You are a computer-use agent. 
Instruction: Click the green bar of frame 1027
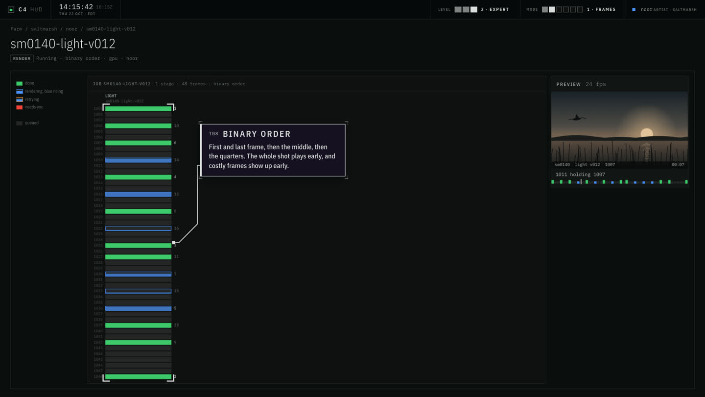click(139, 257)
